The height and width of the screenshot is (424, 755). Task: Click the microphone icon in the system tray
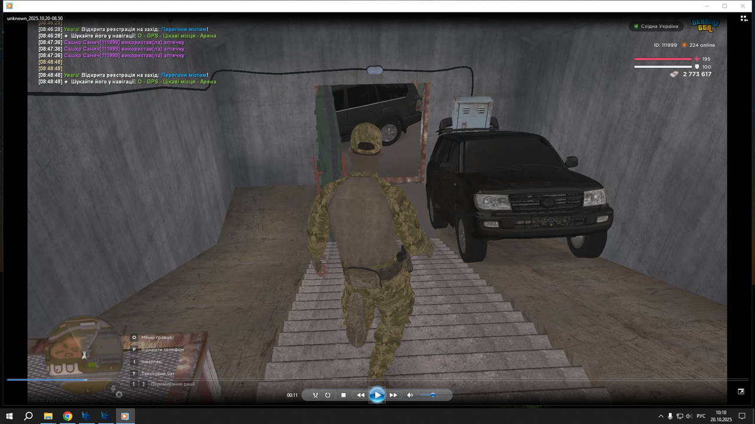[x=670, y=416]
